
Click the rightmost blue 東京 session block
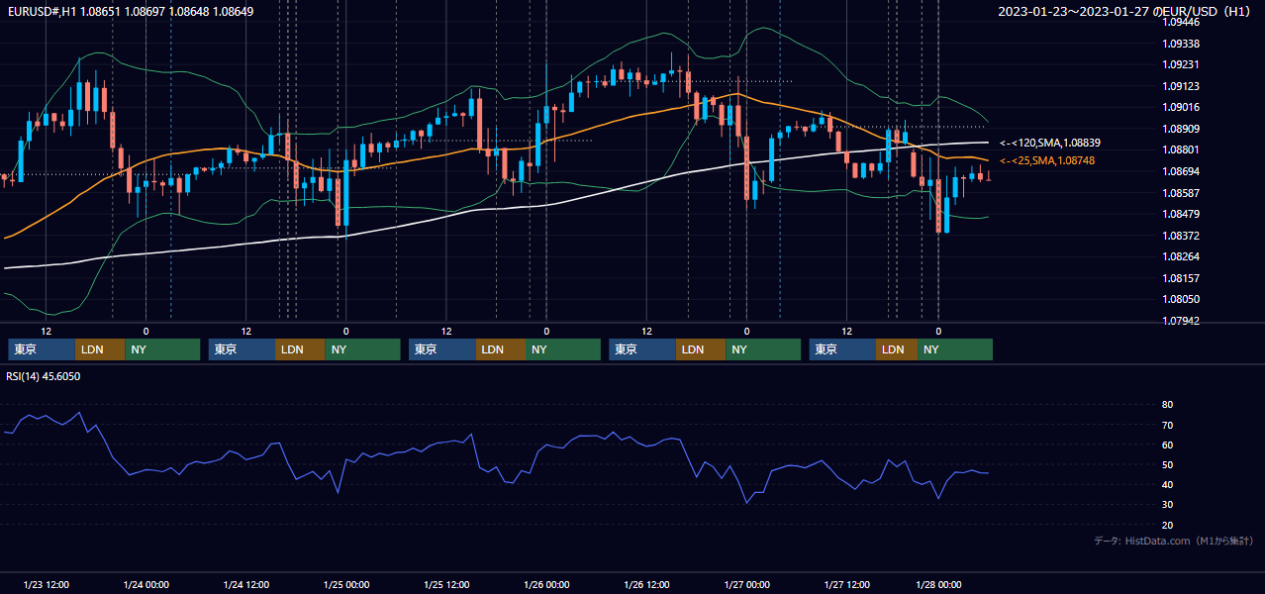pyautogui.click(x=843, y=349)
